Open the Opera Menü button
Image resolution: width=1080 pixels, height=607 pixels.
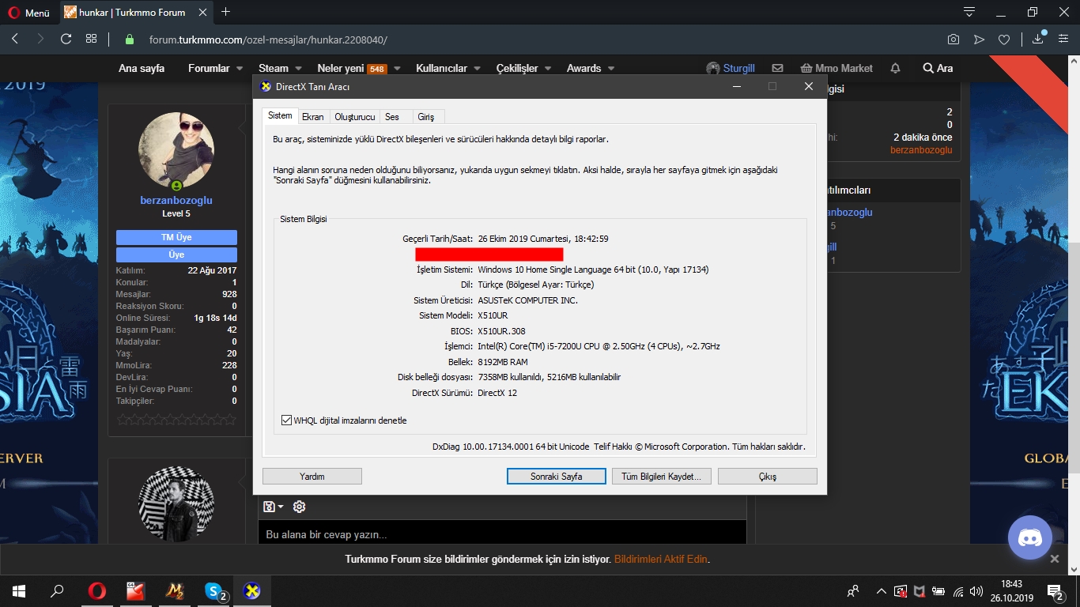(28, 13)
